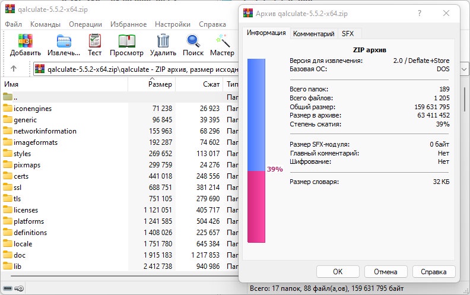
Task: Click the blue part of compression bar
Action: coord(256,115)
